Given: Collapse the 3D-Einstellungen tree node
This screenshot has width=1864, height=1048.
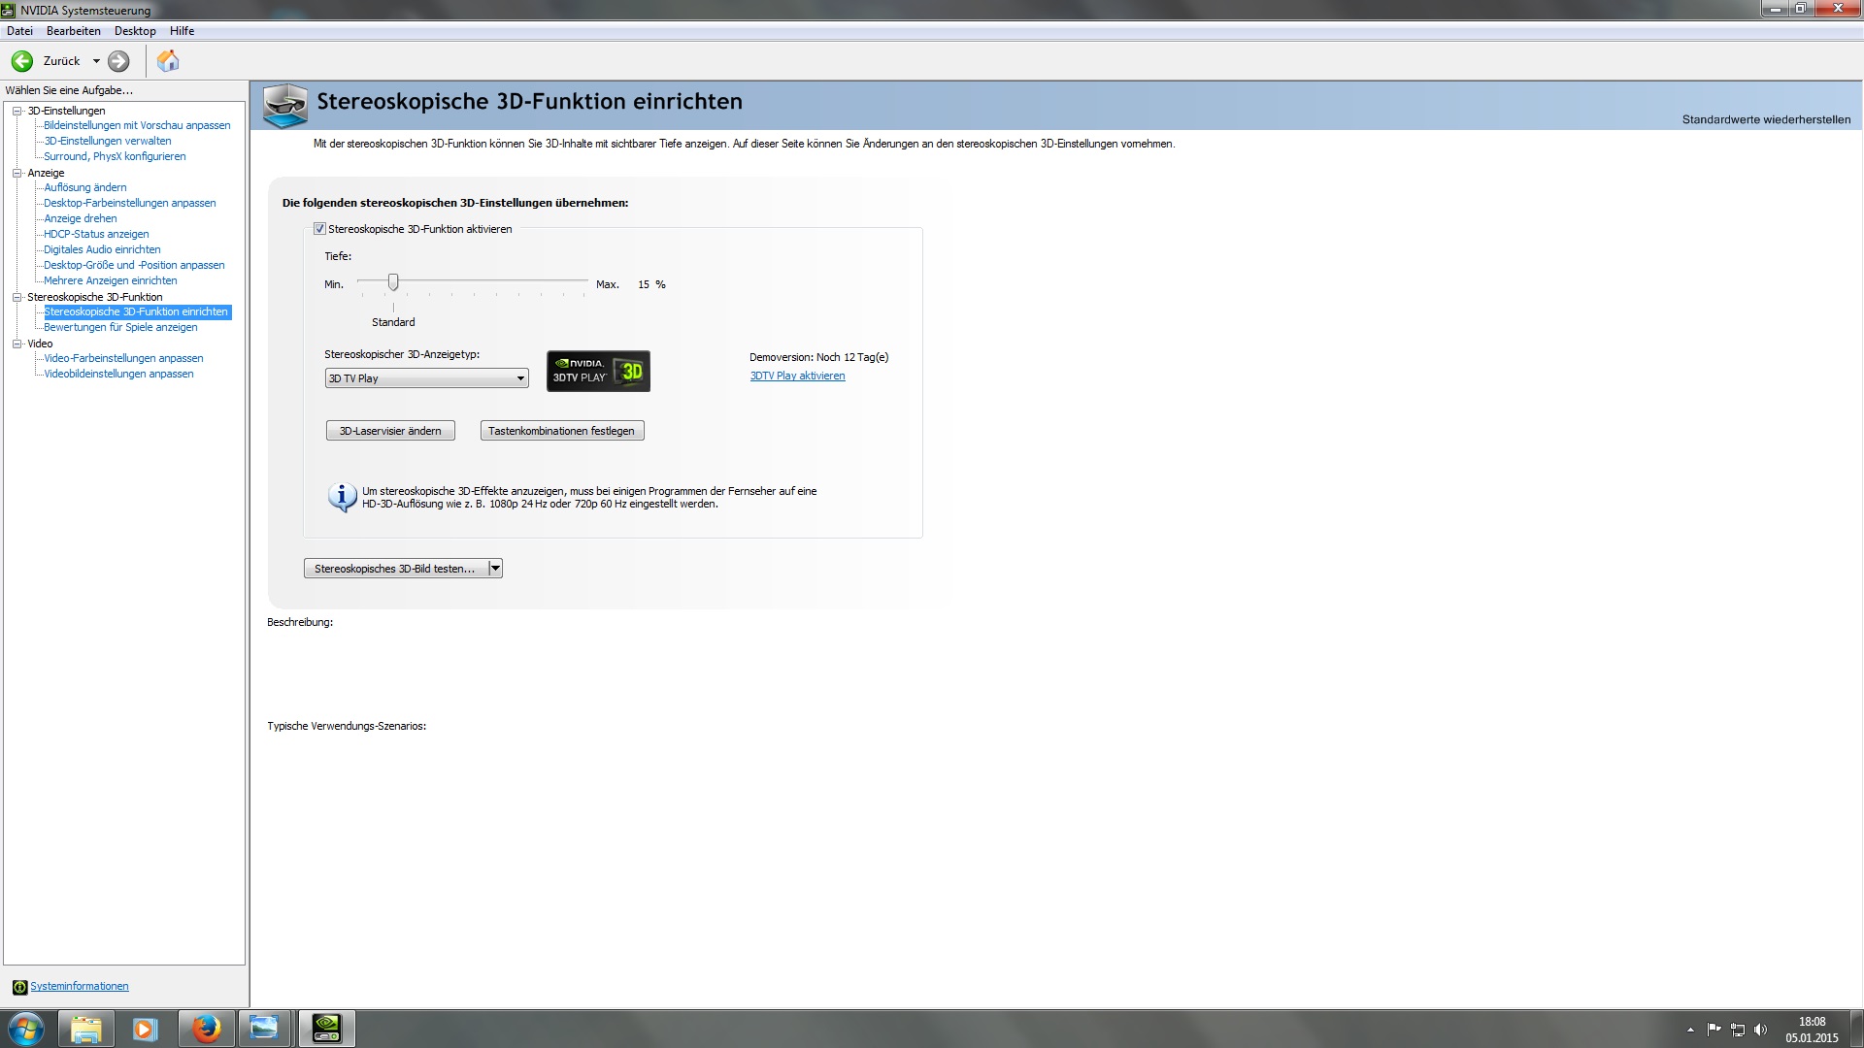Looking at the screenshot, I should point(17,111).
